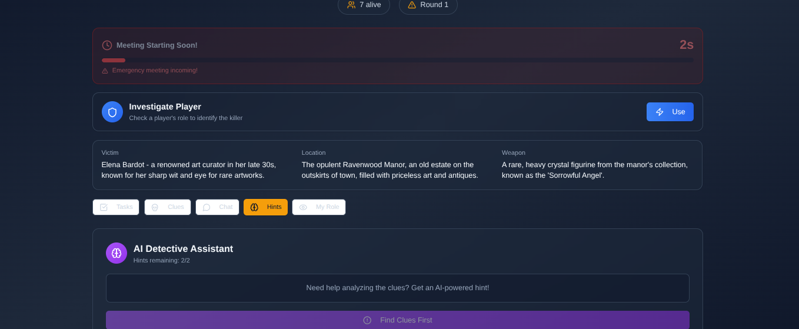Click the checkbox icon on Tasks tab
799x329 pixels.
tap(104, 207)
